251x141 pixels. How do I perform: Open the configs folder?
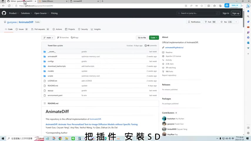coord(51,61)
